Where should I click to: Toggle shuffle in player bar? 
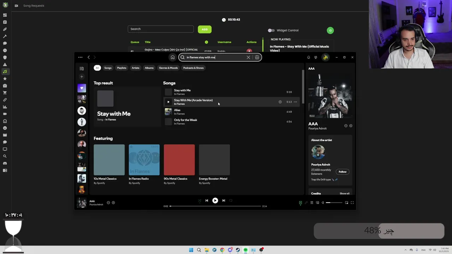click(x=199, y=200)
